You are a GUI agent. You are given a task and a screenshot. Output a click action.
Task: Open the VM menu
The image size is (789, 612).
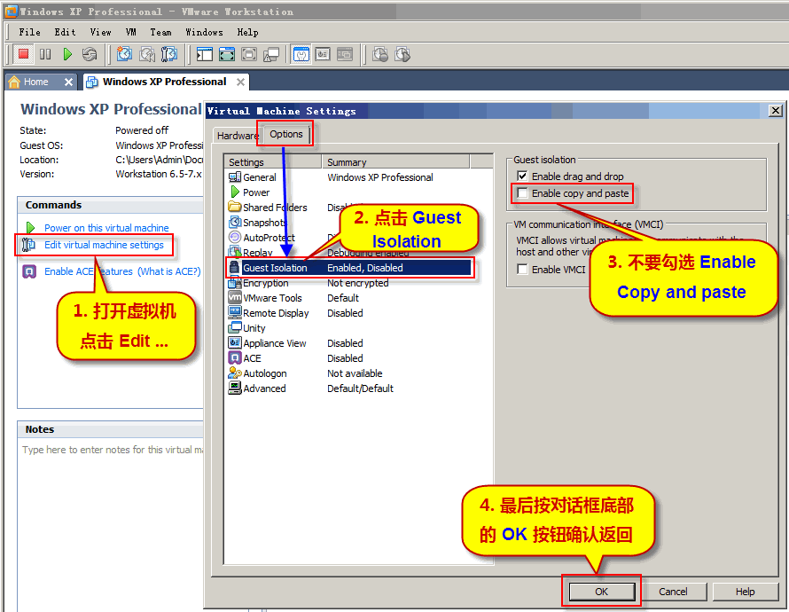pos(131,32)
